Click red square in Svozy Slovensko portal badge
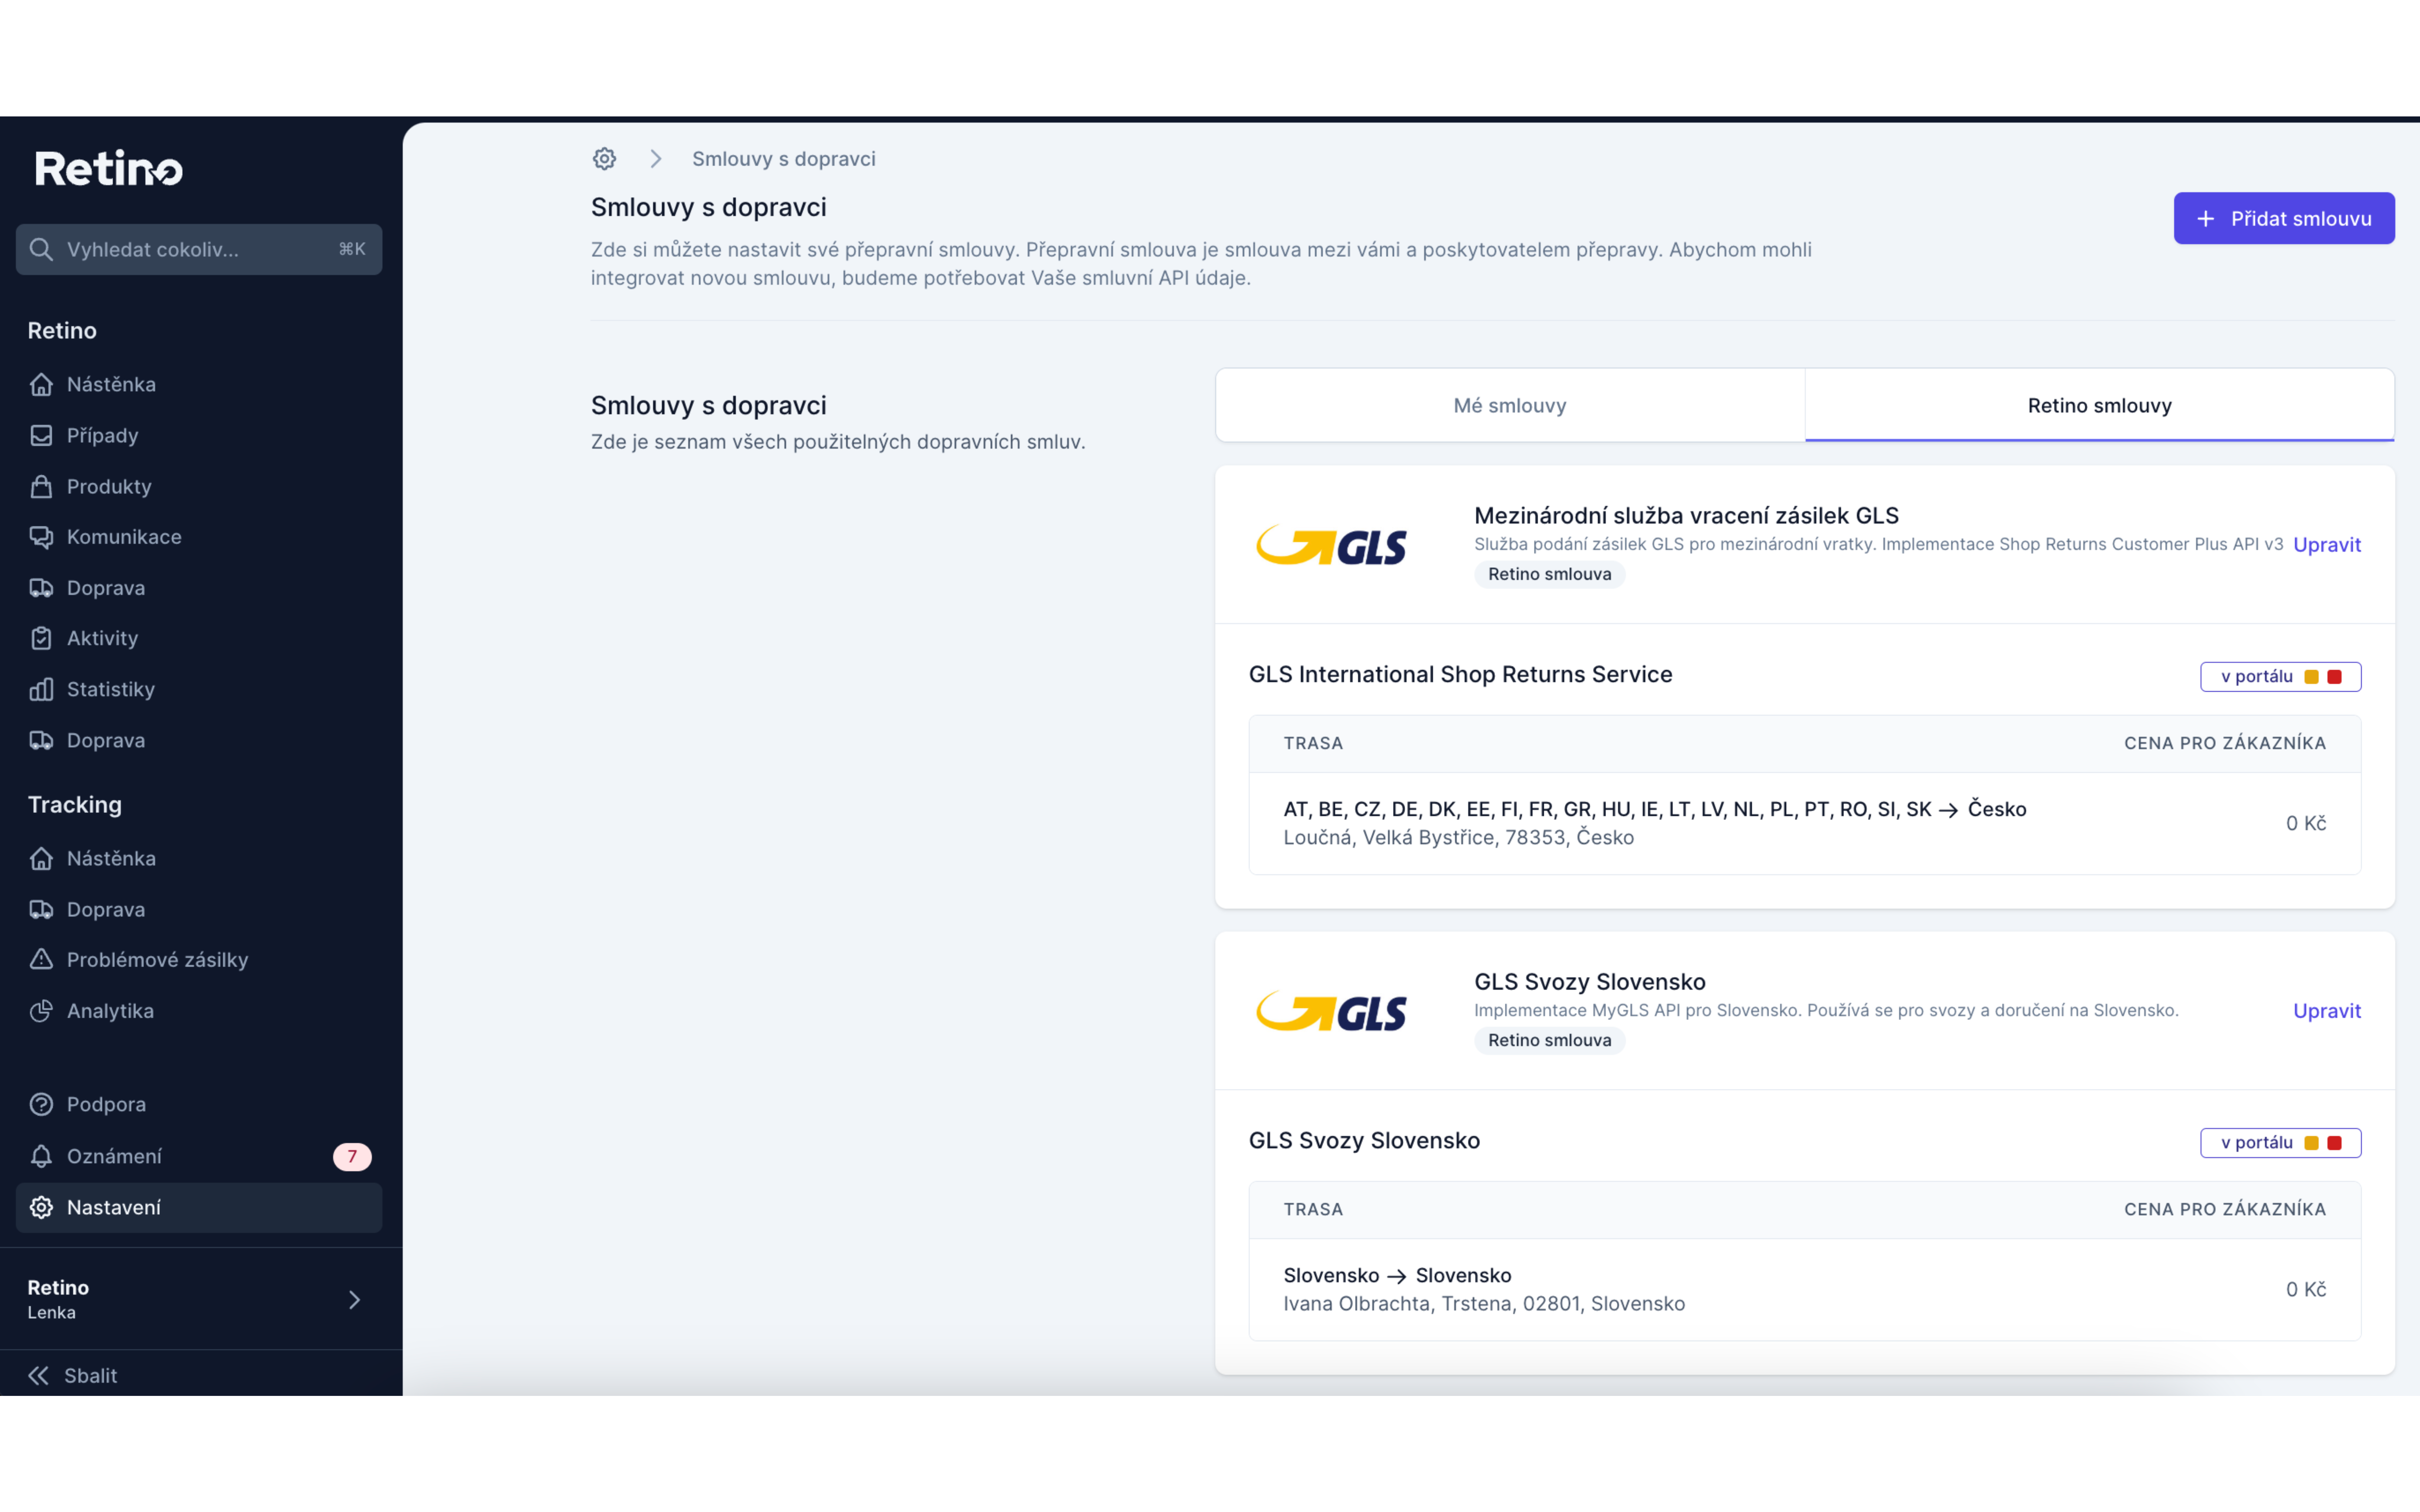The width and height of the screenshot is (2420, 1512). (2334, 1143)
